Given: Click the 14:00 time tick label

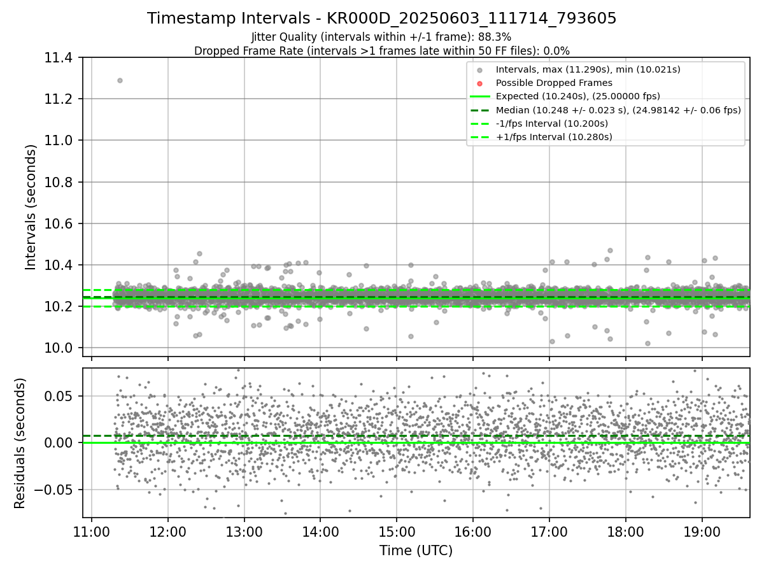Looking at the screenshot, I should pyautogui.click(x=320, y=532).
